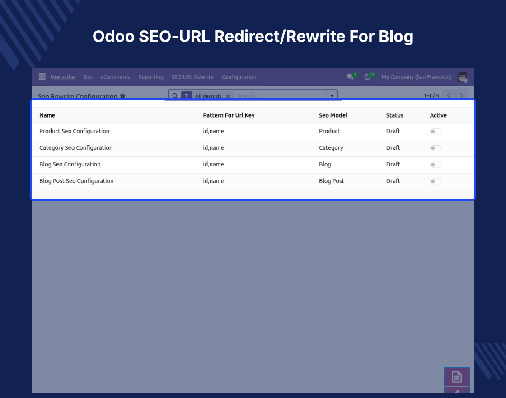Image resolution: width=506 pixels, height=398 pixels.
Task: Click the Blog Seo Model cell
Action: [325, 165]
